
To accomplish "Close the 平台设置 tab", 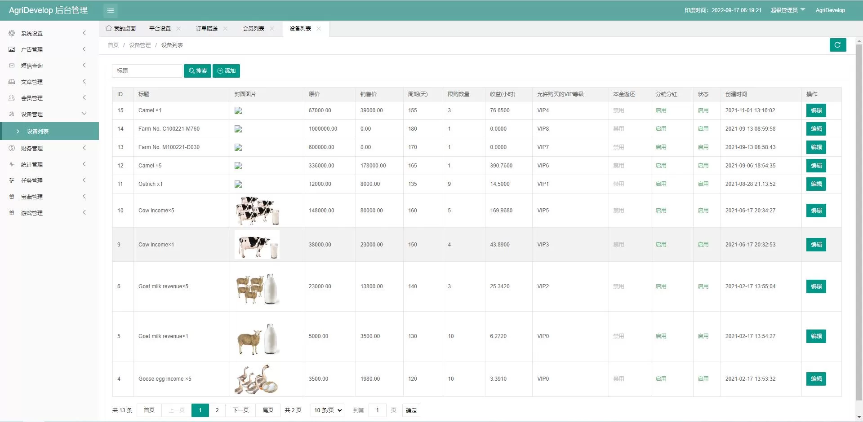I will pyautogui.click(x=178, y=28).
